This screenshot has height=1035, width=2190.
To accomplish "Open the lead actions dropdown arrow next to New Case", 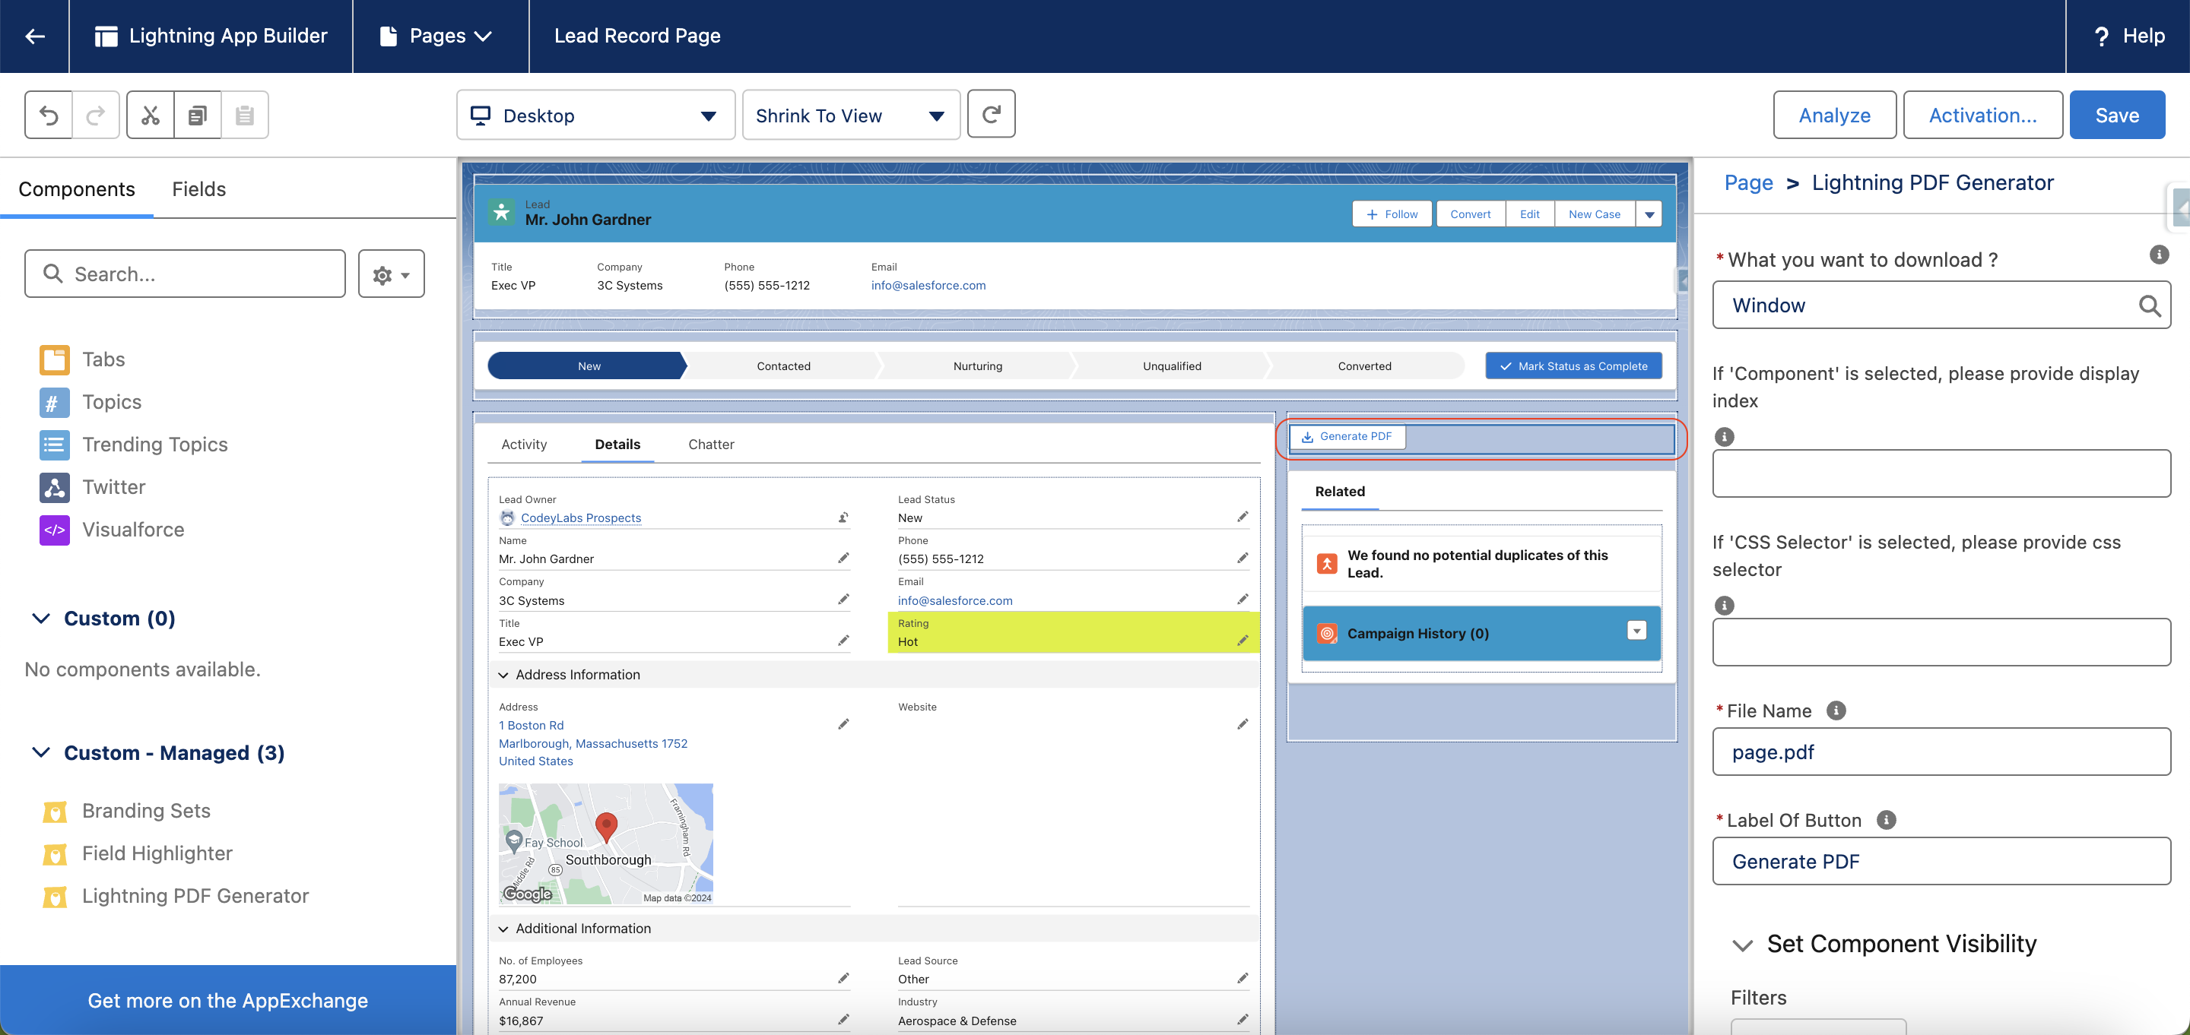I will pyautogui.click(x=1649, y=214).
